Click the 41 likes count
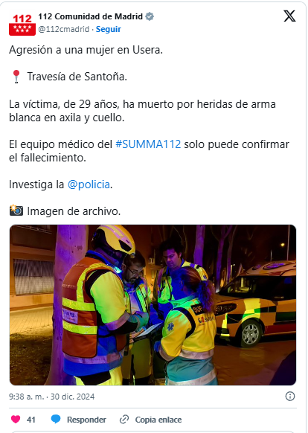This screenshot has height=433, width=308. tap(31, 420)
